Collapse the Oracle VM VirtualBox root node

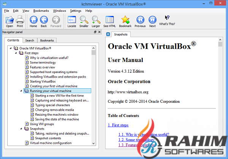pyautogui.click(x=11, y=48)
